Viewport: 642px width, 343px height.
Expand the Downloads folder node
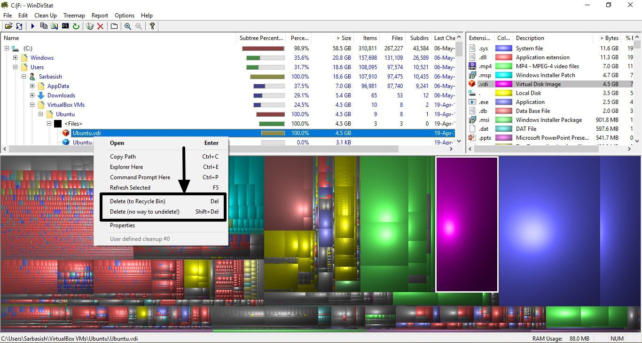click(x=32, y=96)
